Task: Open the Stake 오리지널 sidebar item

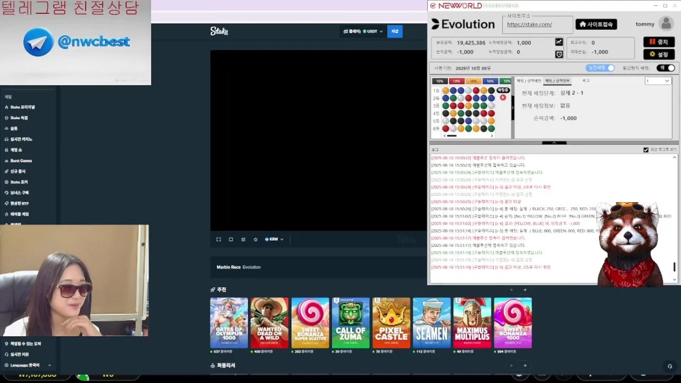Action: pyautogui.click(x=20, y=107)
